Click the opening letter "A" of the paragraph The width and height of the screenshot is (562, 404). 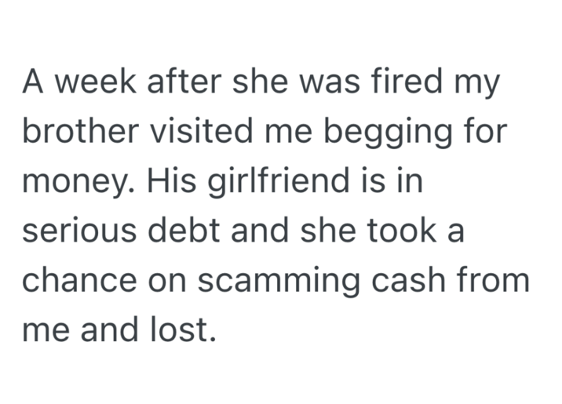32,81
